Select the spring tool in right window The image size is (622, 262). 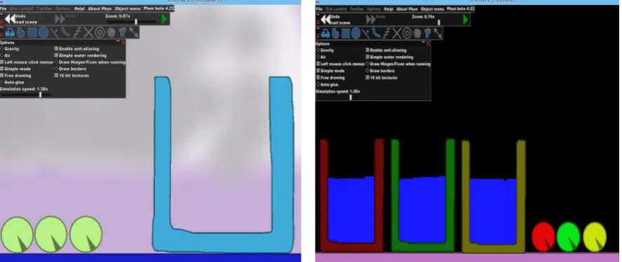coord(387,34)
